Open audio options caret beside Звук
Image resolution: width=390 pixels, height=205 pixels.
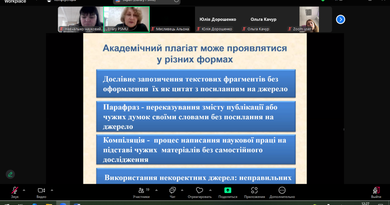[24, 191]
